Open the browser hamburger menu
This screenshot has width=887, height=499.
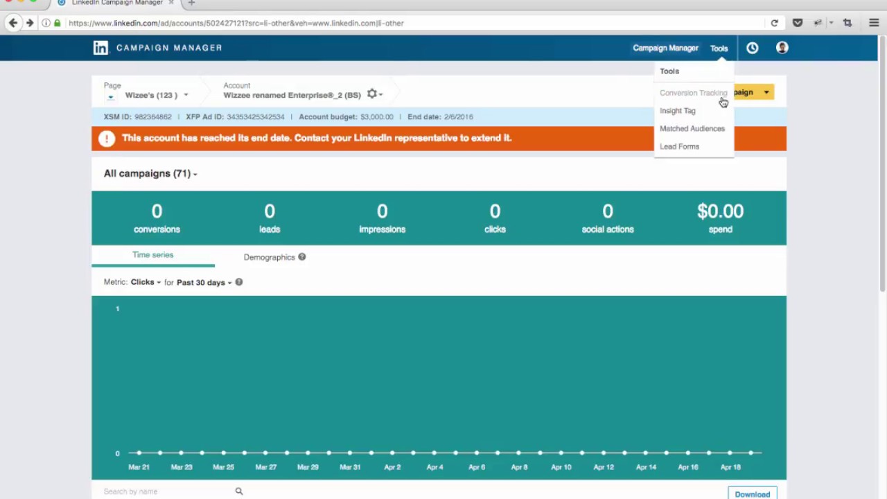coord(874,23)
